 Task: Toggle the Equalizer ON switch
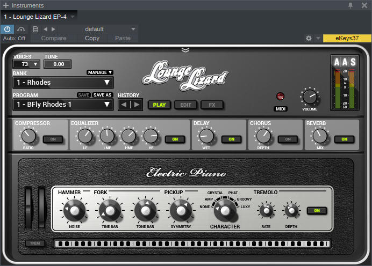pos(175,139)
